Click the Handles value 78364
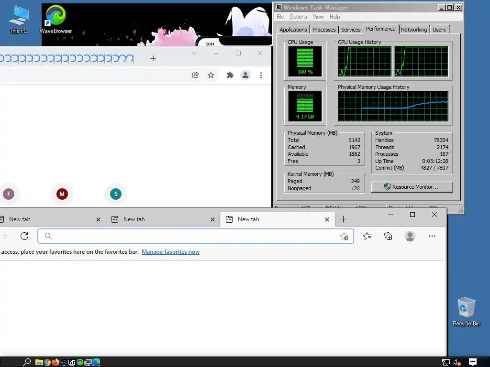 coord(441,140)
